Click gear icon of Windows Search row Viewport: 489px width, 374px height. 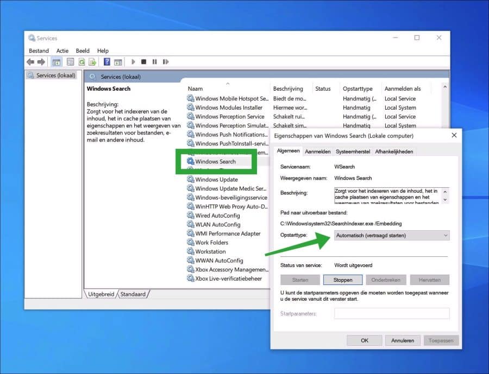(x=191, y=161)
